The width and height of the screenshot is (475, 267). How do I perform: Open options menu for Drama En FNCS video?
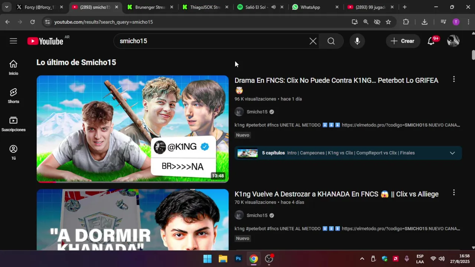[453, 79]
